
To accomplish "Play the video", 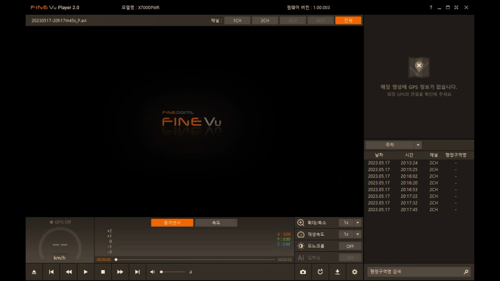I will point(85,272).
